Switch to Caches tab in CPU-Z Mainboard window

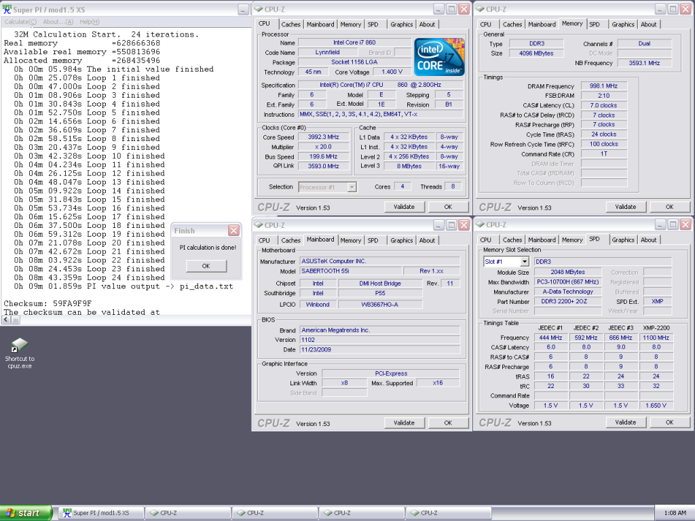point(290,240)
